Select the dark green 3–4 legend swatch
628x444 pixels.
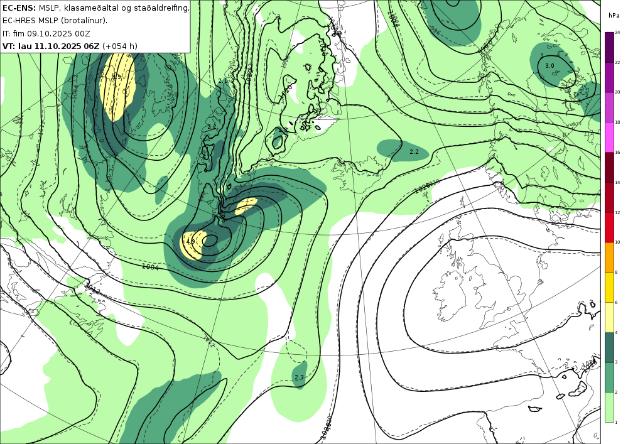point(609,347)
